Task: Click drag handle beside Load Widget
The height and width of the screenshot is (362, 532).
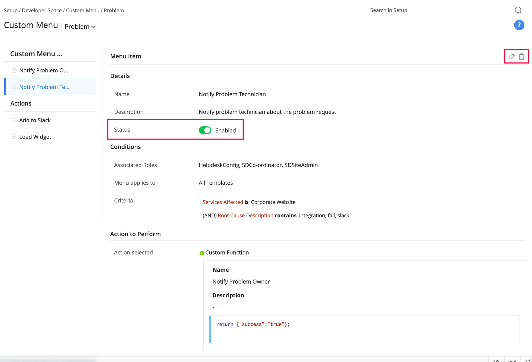Action: (x=14, y=137)
